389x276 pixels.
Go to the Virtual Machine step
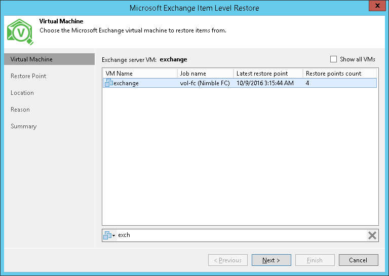(x=49, y=59)
